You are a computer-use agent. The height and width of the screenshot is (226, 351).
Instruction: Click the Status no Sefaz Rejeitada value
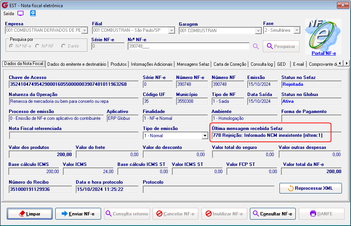[311, 84]
